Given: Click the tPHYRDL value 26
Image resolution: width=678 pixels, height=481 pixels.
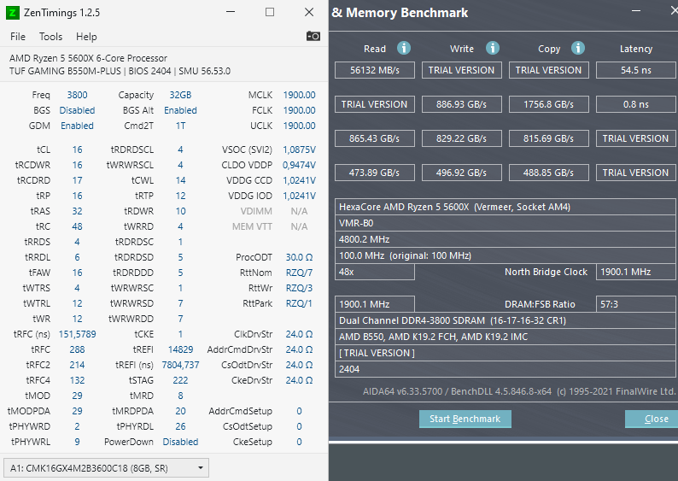Looking at the screenshot, I should 180,426.
